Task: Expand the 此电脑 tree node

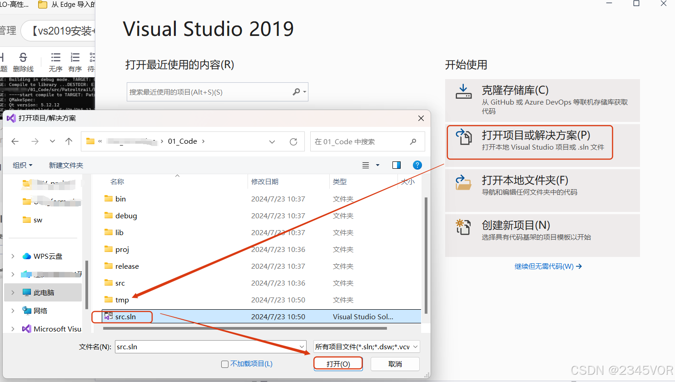Action: pyautogui.click(x=13, y=292)
